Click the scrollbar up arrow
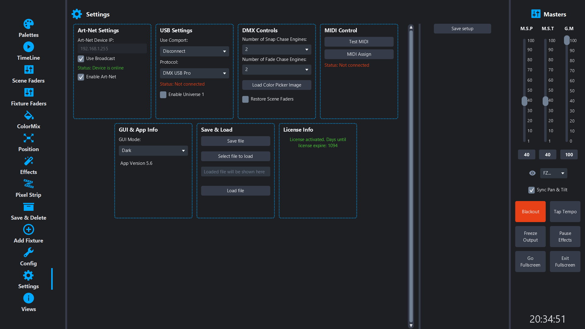This screenshot has height=329, width=585. [x=411, y=27]
